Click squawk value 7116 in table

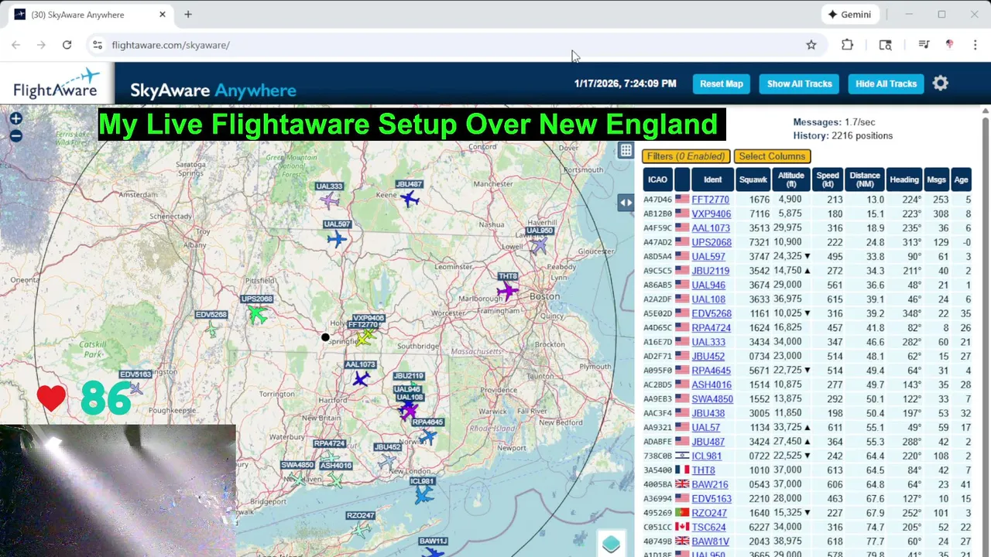(x=760, y=214)
